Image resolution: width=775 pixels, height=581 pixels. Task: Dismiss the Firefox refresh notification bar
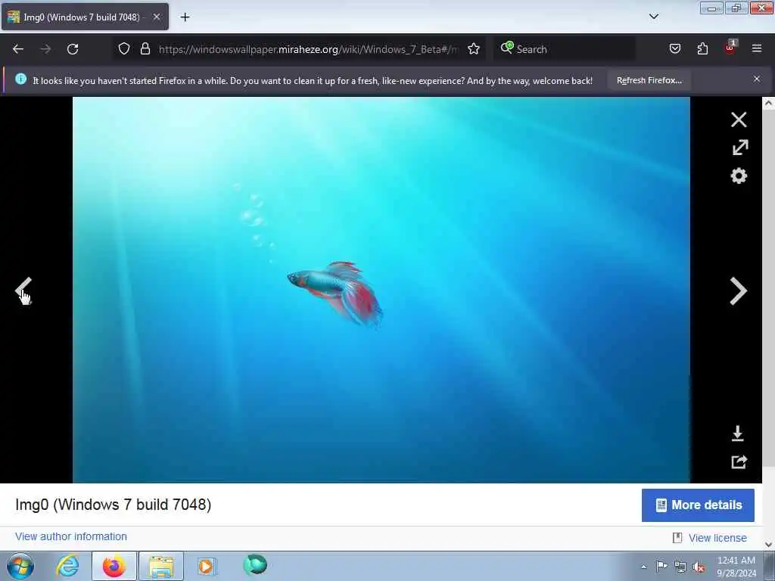(757, 79)
